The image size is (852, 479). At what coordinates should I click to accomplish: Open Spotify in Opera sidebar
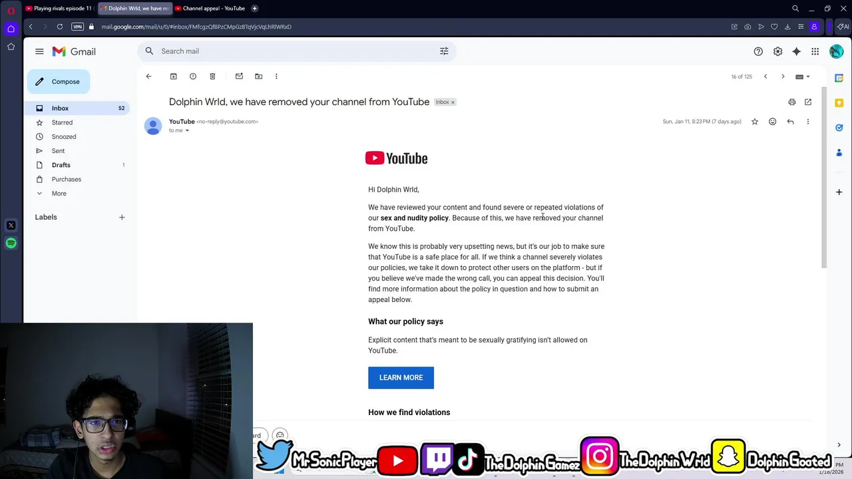(11, 243)
